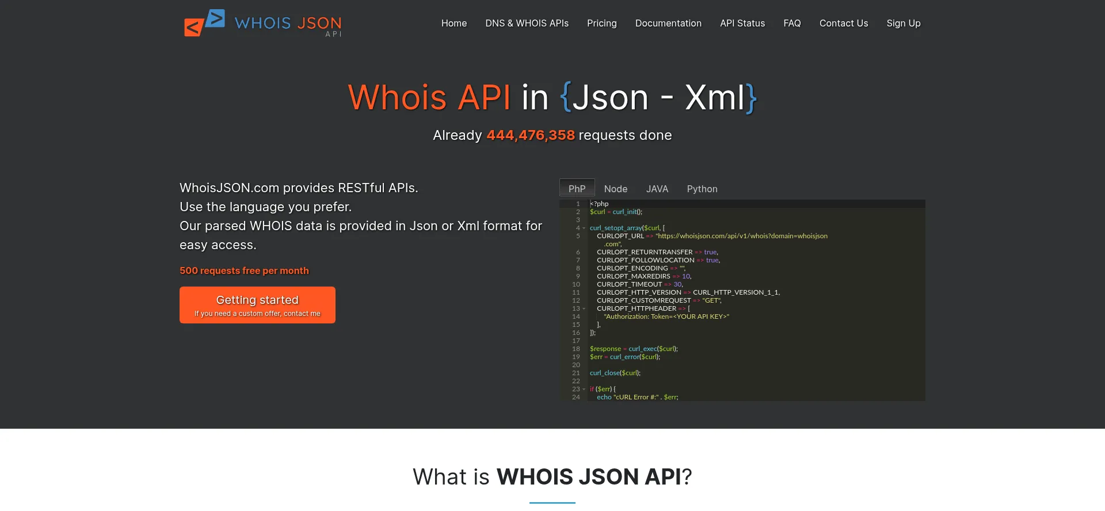This screenshot has height=511, width=1105.
Task: Click the CURLOPT_CUSTOMREQUEST "GET" line
Action: pos(659,300)
